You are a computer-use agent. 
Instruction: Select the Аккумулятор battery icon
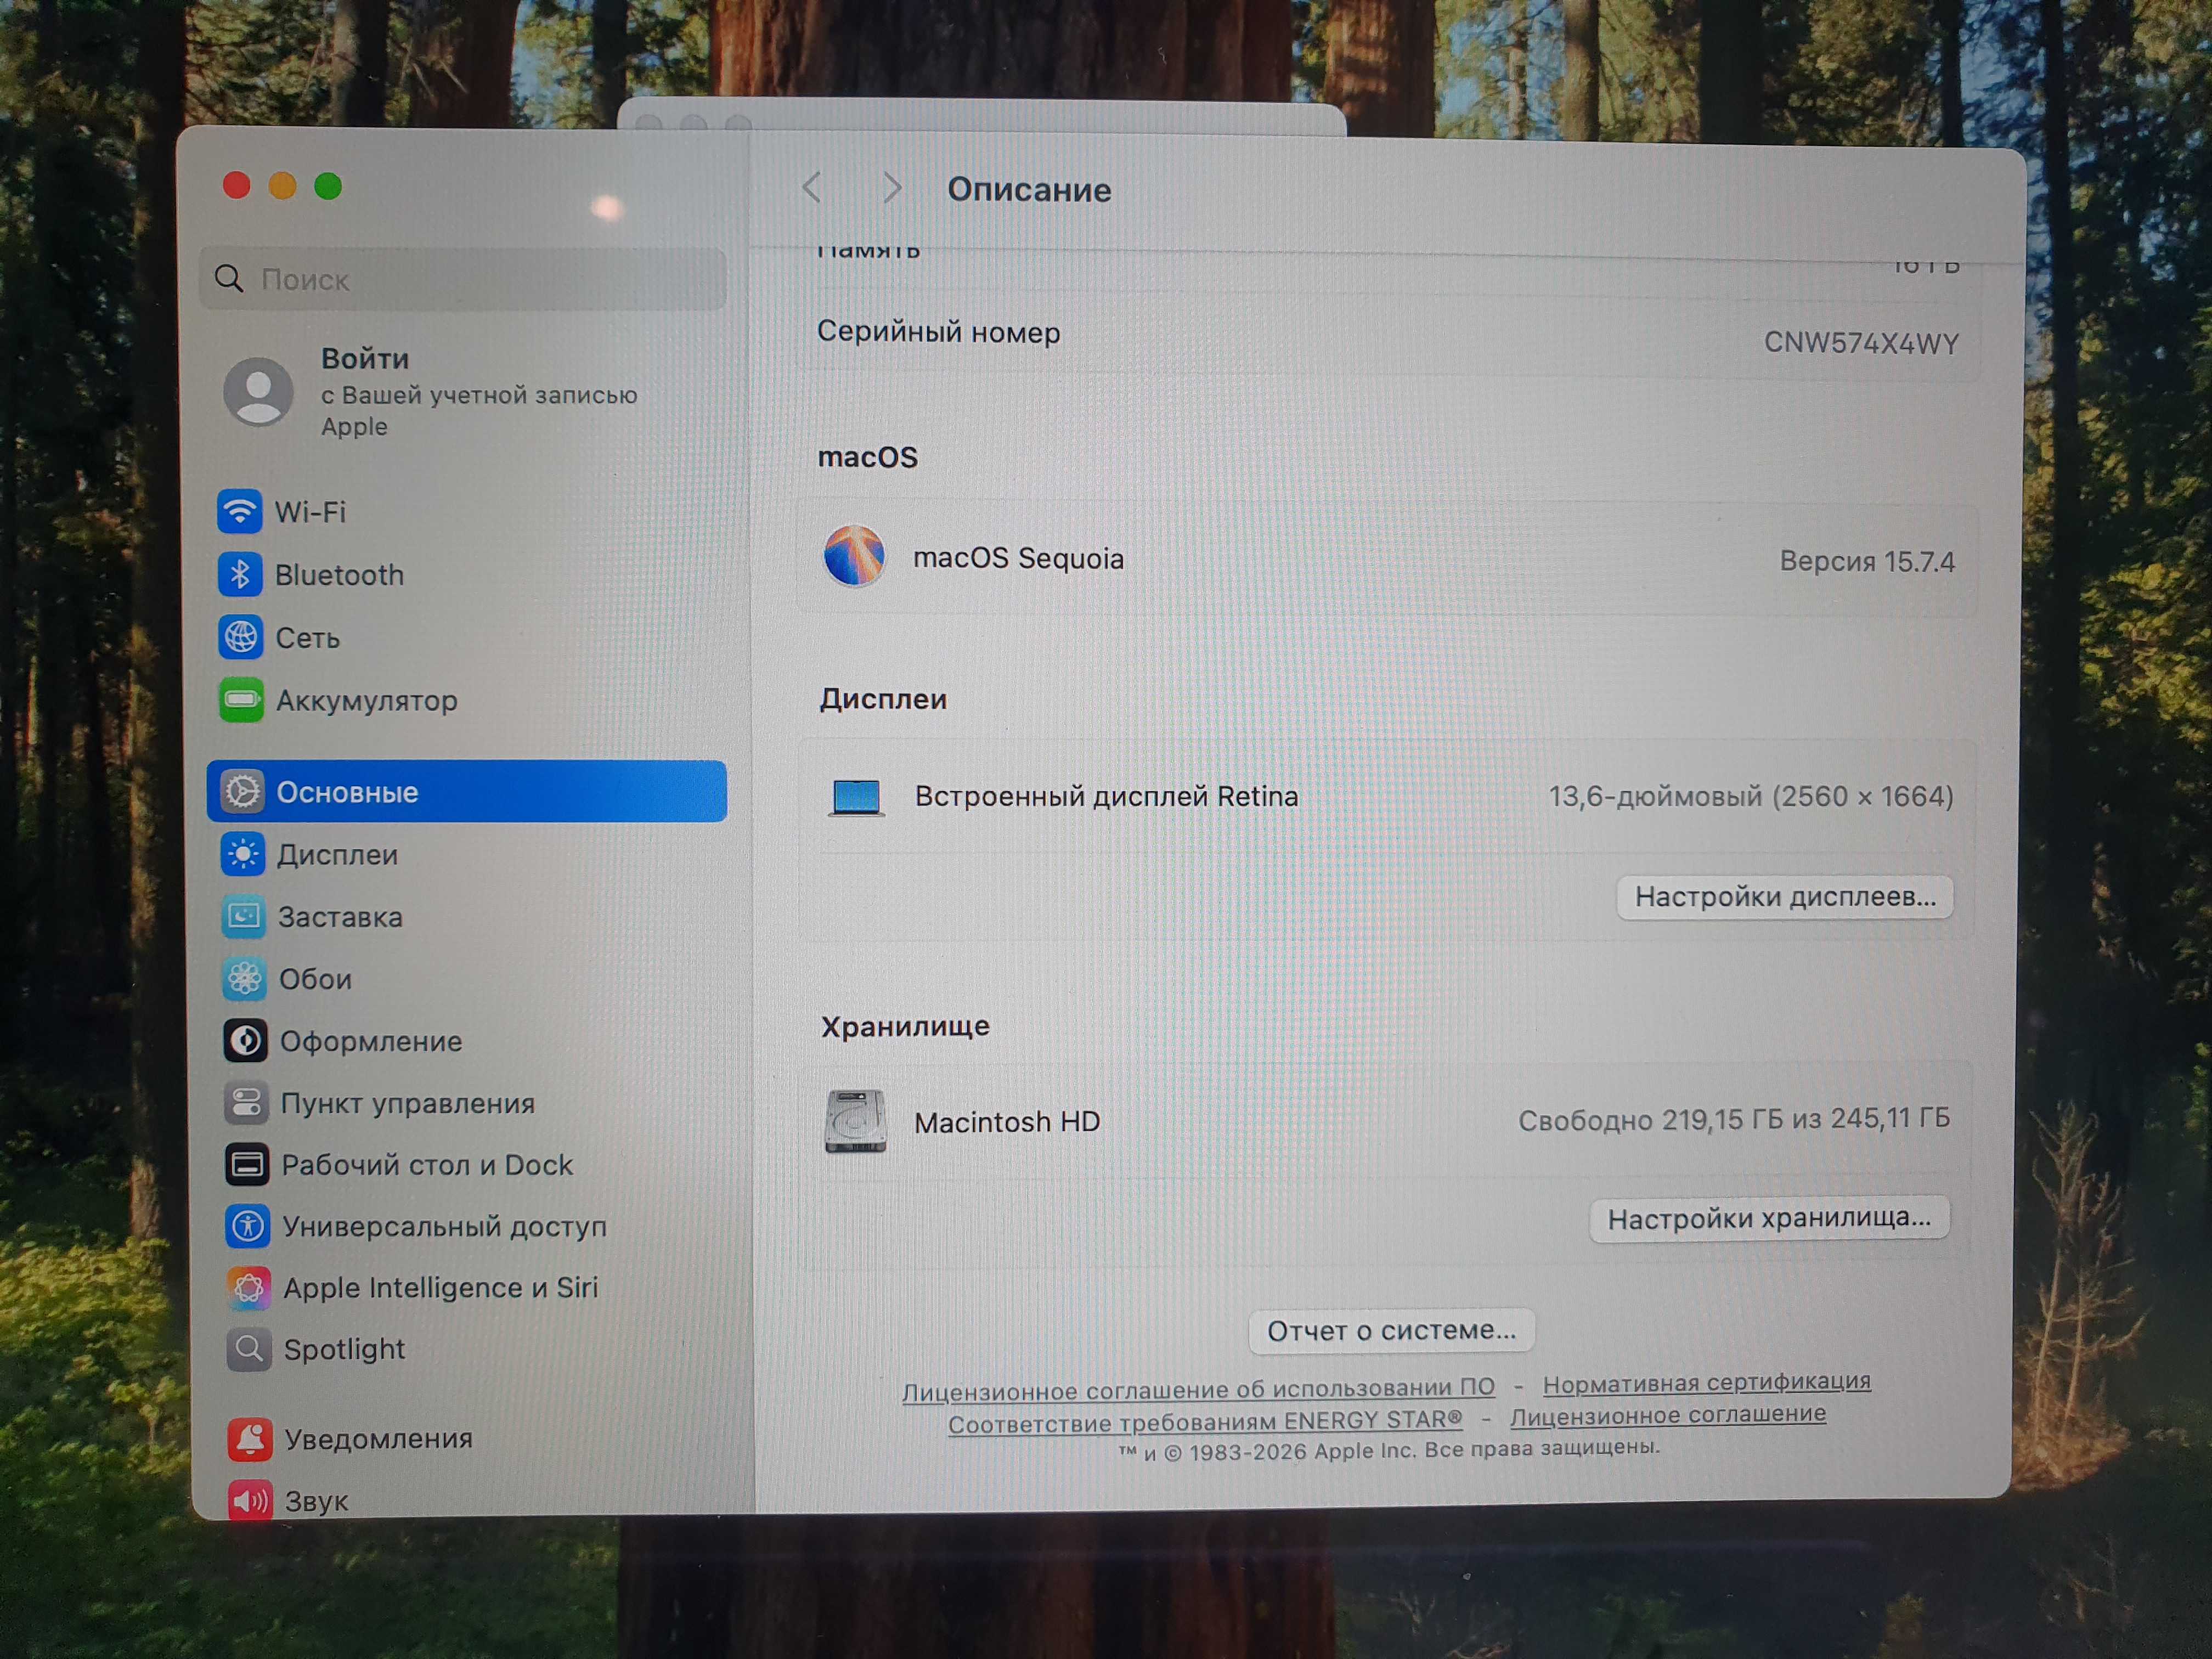point(241,700)
